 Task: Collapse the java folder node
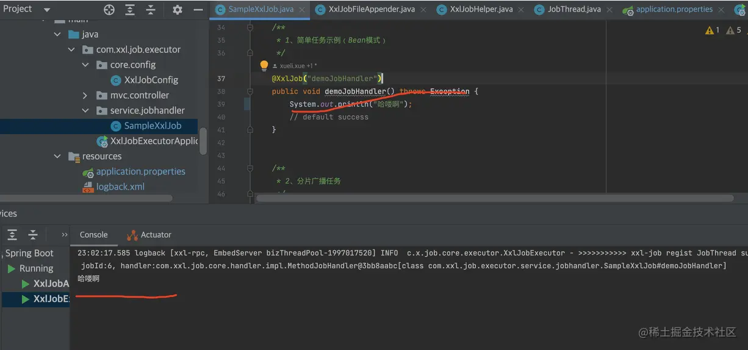(x=57, y=34)
